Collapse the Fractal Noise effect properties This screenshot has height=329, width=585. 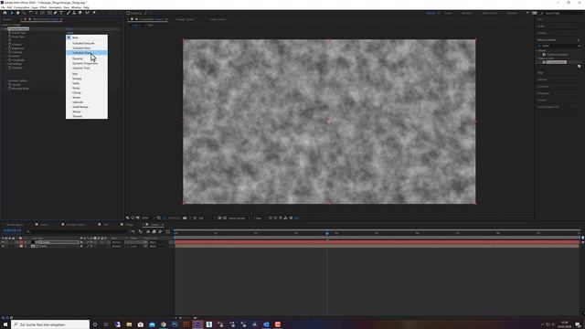(4, 28)
